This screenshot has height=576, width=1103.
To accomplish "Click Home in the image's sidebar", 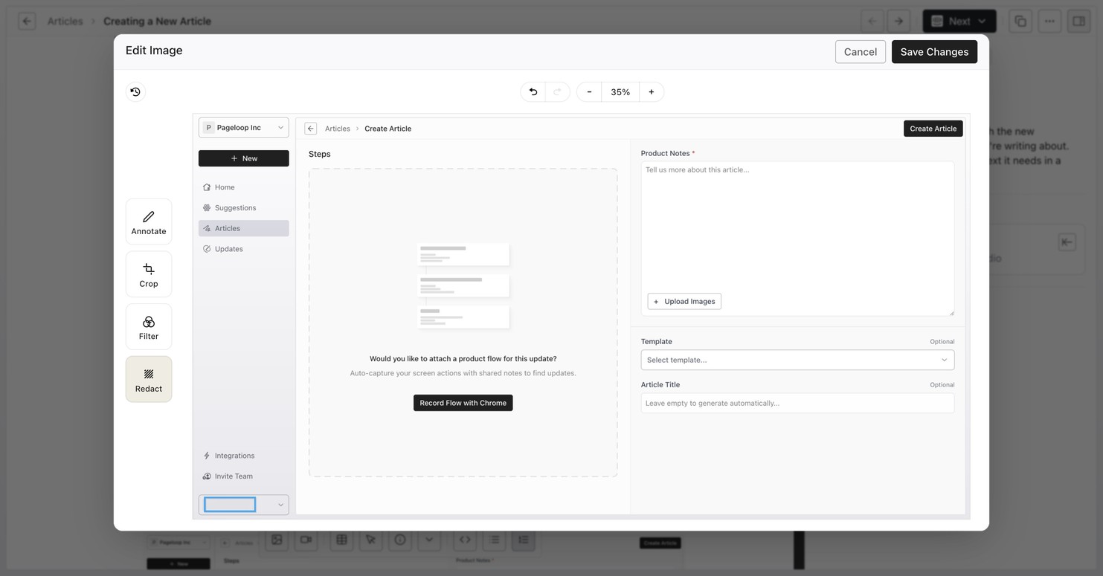I will point(244,187).
